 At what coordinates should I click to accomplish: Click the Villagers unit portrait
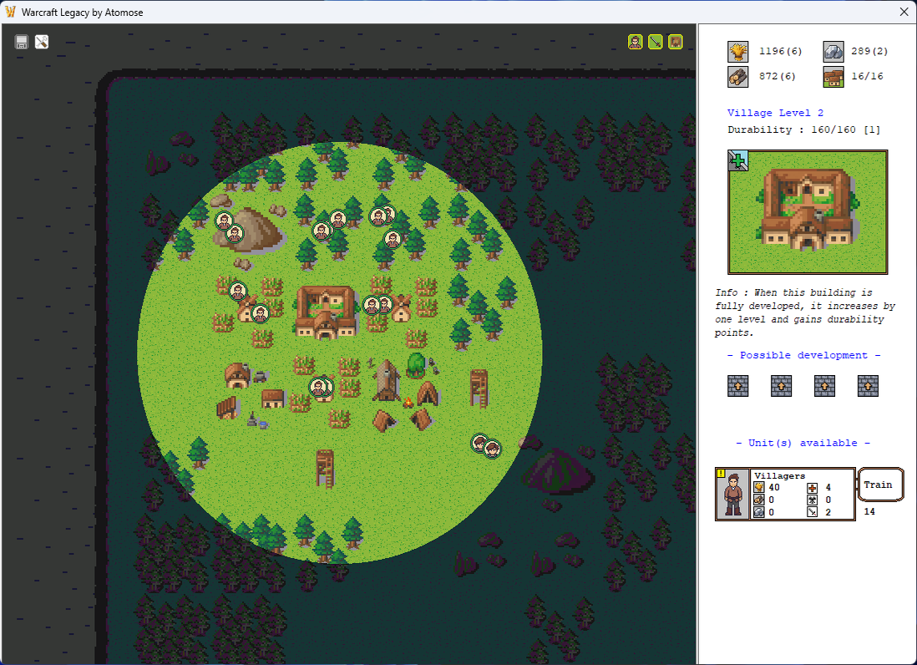732,495
